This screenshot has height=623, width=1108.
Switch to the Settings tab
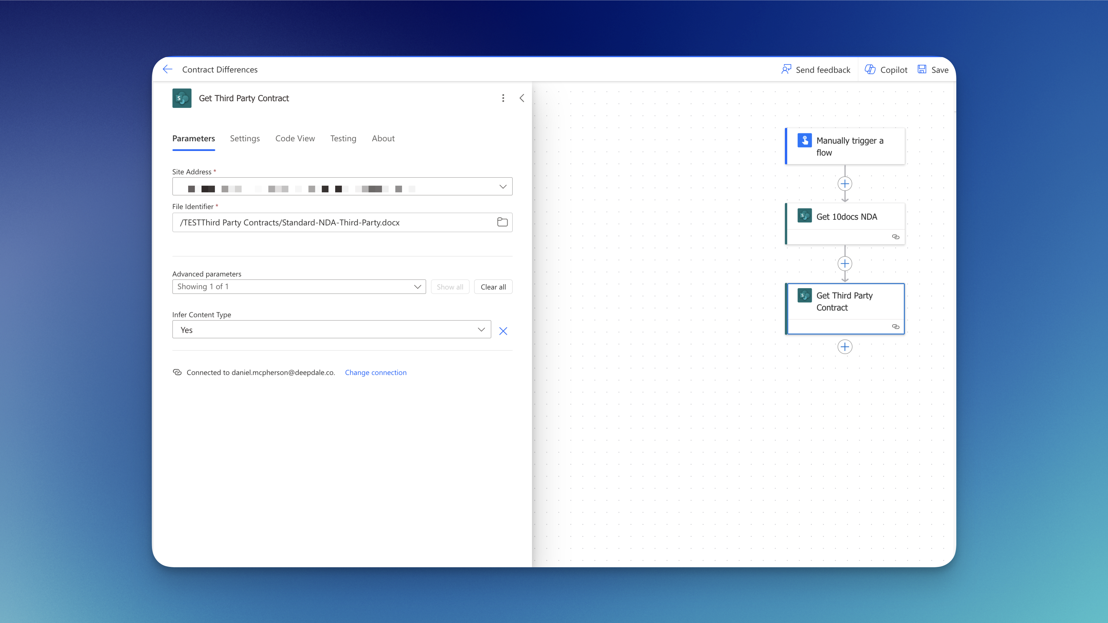245,138
